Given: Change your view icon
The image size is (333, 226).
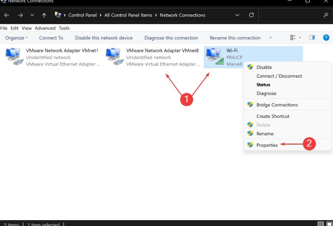Looking at the screenshot, I should pyautogui.click(x=293, y=38).
